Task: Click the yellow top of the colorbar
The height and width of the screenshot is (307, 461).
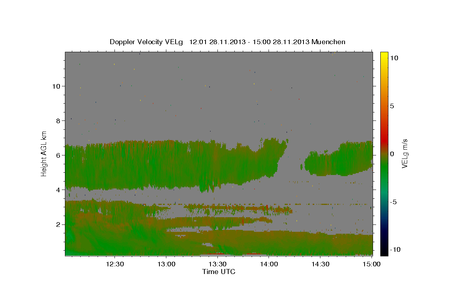Action: coord(384,56)
